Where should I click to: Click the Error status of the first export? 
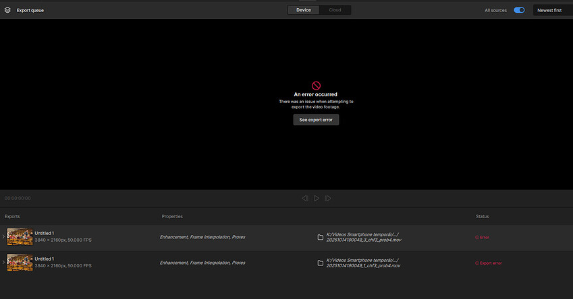483,237
